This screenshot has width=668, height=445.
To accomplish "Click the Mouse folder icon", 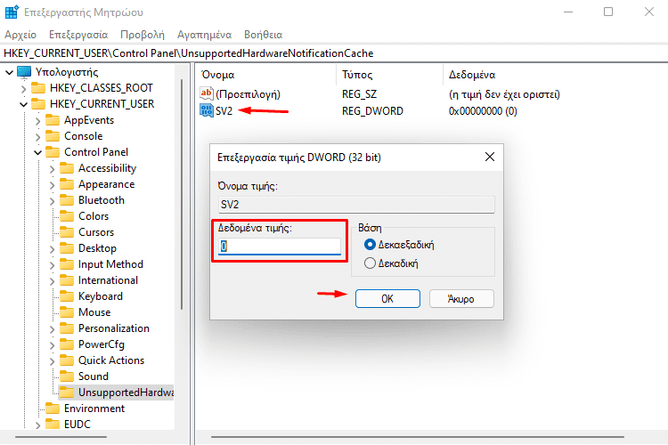I will [x=67, y=312].
